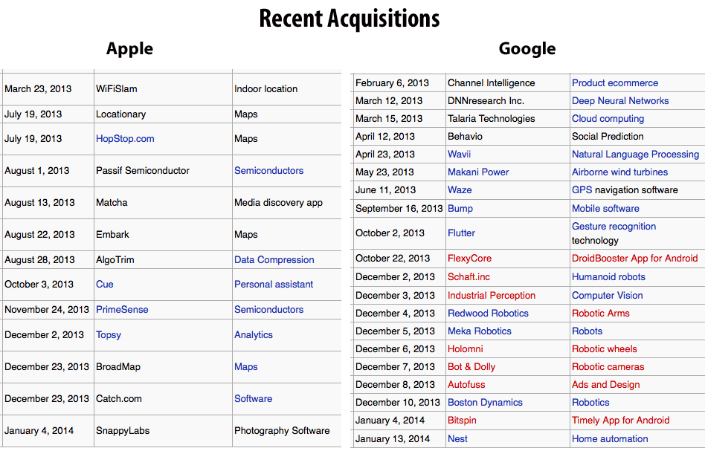Open Natural Language Processing link

635,155
